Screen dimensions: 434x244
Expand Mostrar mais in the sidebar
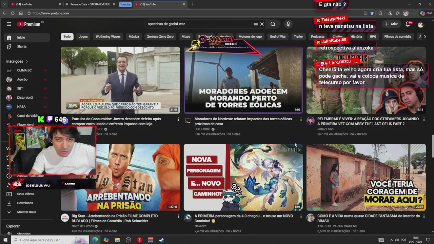[27, 212]
